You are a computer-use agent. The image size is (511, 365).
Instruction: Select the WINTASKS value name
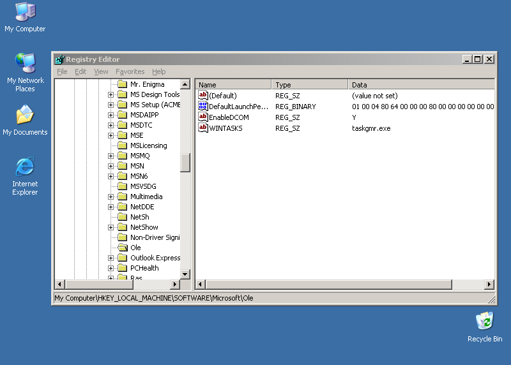pos(225,128)
